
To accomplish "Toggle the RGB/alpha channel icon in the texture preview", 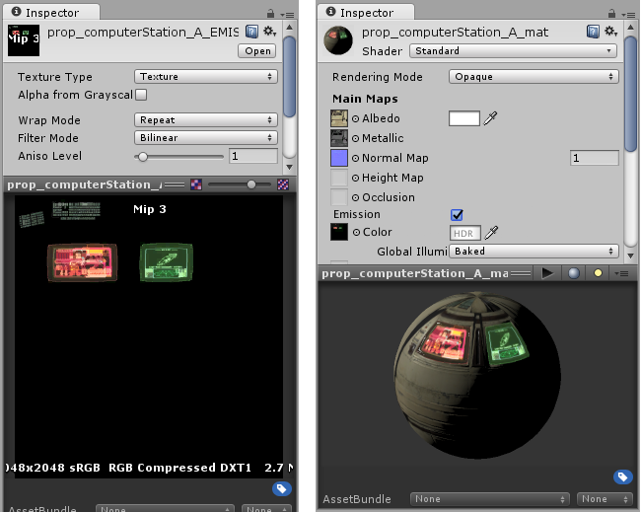I will (196, 184).
